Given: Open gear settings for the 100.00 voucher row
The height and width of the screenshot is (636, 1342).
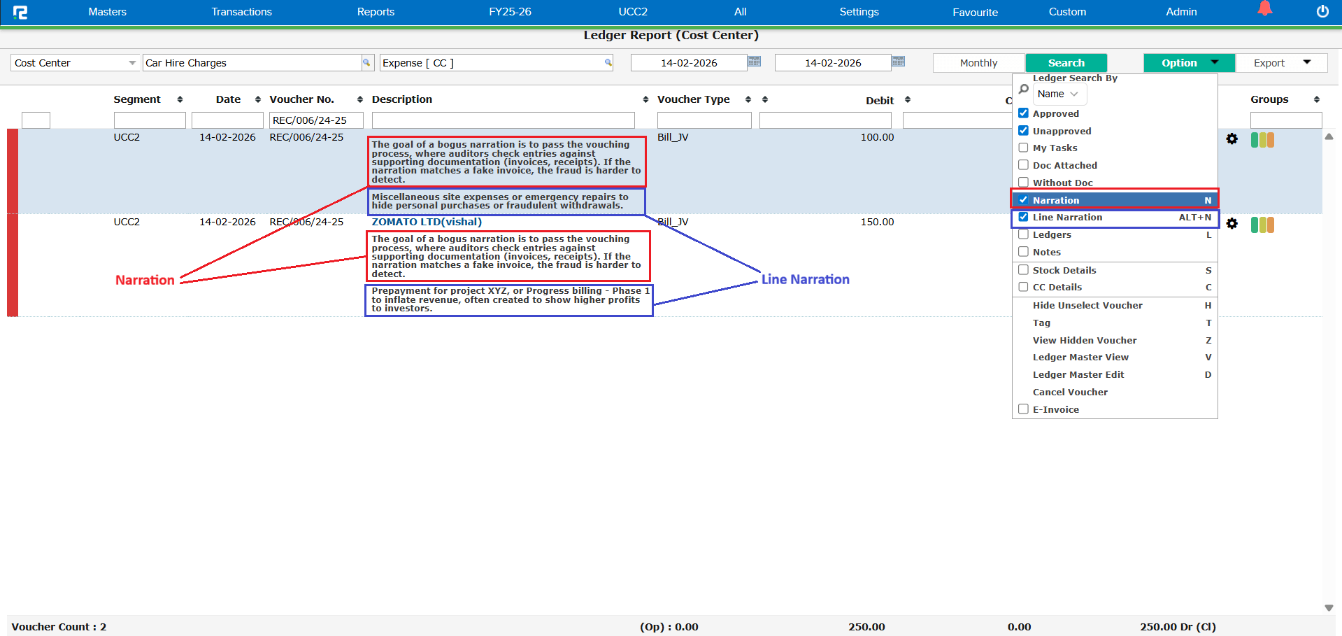Looking at the screenshot, I should (1232, 139).
